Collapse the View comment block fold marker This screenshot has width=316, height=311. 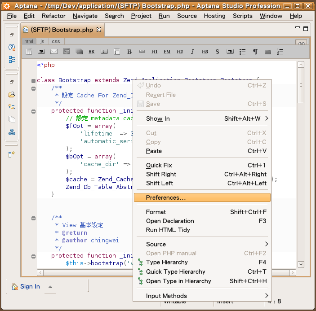(33, 218)
